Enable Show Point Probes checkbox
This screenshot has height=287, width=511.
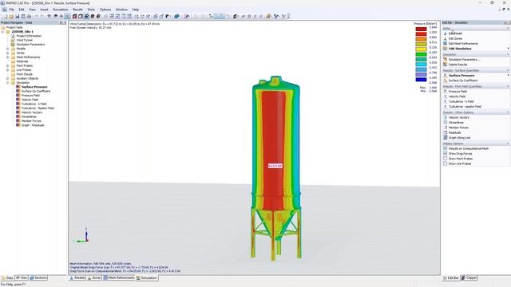pos(446,159)
